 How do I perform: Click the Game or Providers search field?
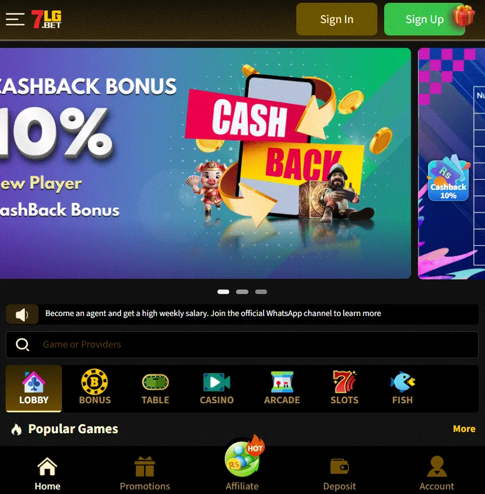(x=242, y=345)
